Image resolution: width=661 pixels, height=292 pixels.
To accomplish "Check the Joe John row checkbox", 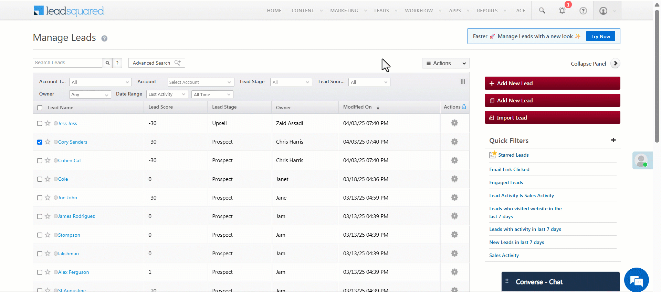I will pyautogui.click(x=40, y=198).
